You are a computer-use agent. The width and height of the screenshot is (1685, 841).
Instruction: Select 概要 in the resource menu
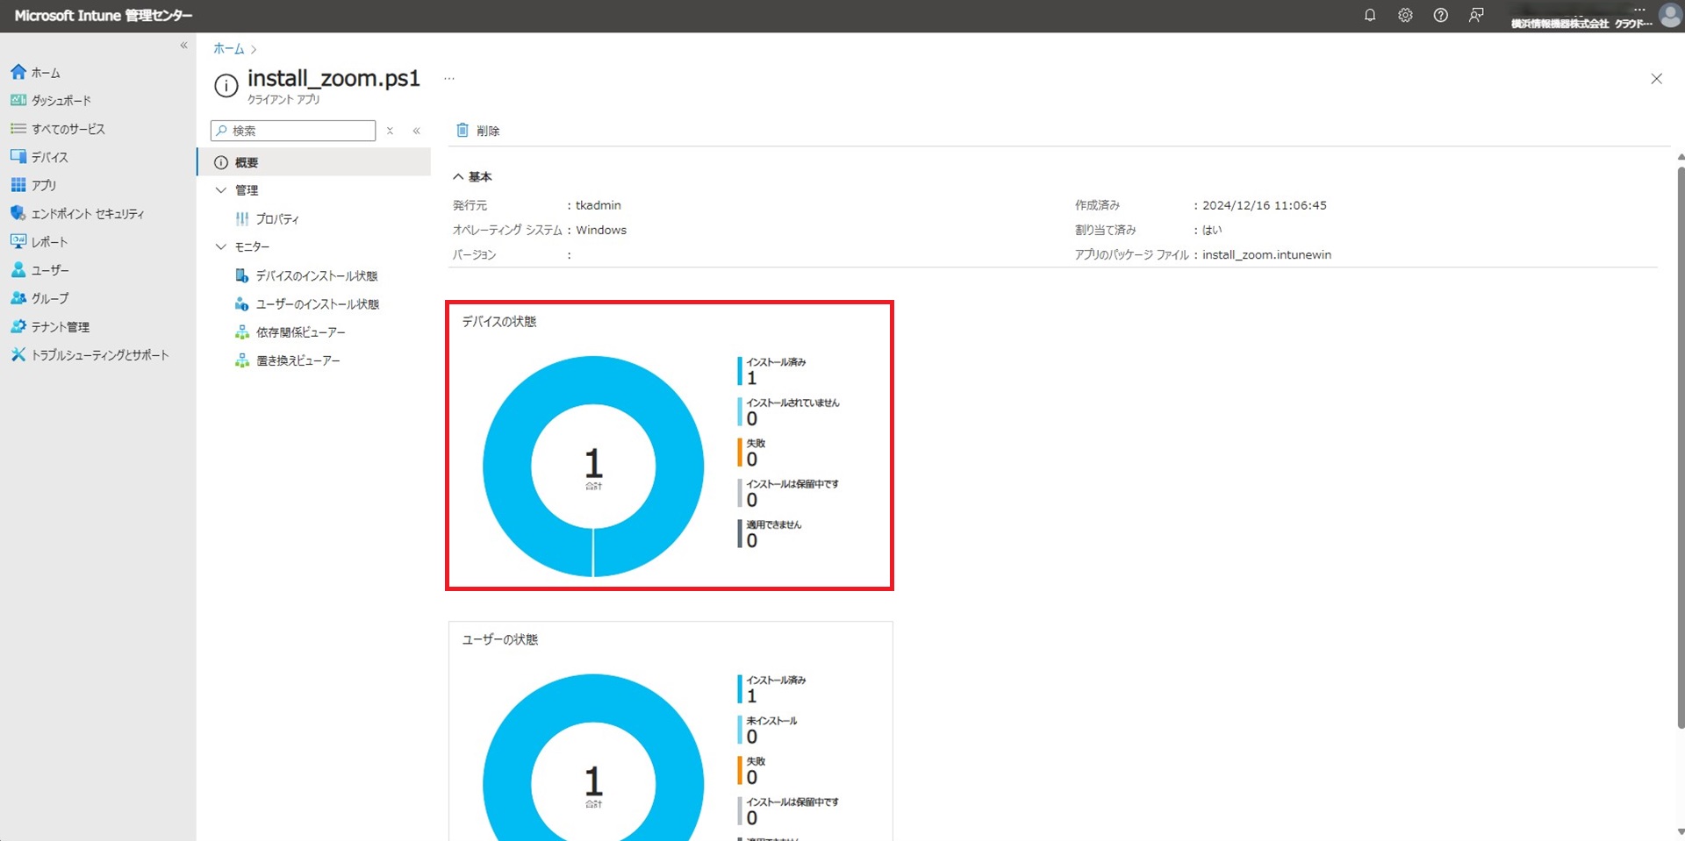click(314, 162)
